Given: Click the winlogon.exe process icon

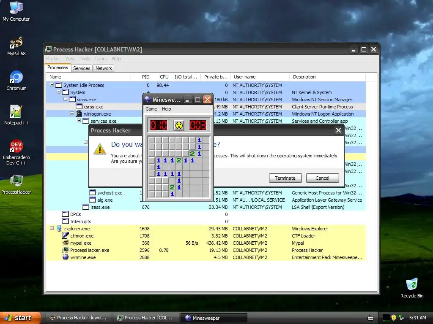Looking at the screenshot, I should click(x=79, y=113).
